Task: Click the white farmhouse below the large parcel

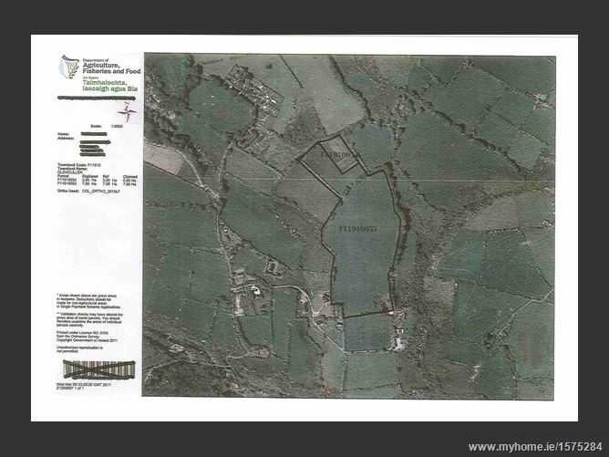Action: [x=397, y=342]
